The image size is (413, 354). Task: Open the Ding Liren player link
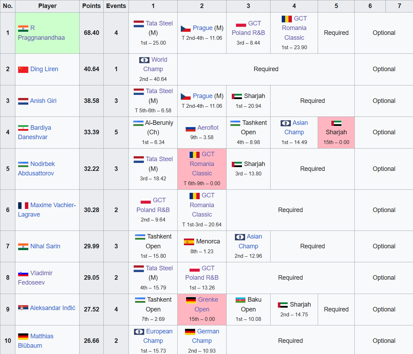point(44,69)
